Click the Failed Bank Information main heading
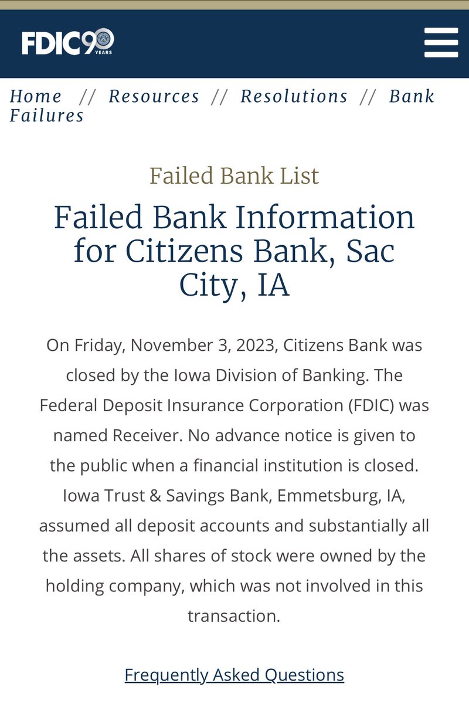 [234, 251]
